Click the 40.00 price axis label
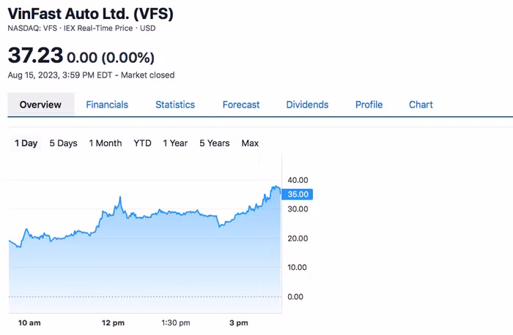513x335 pixels. (298, 180)
